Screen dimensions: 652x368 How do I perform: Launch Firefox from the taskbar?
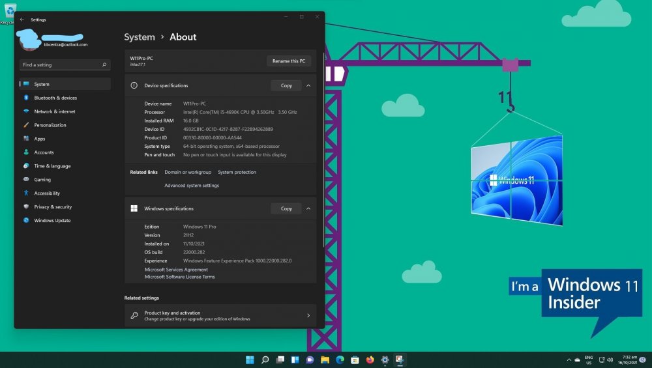click(370, 360)
